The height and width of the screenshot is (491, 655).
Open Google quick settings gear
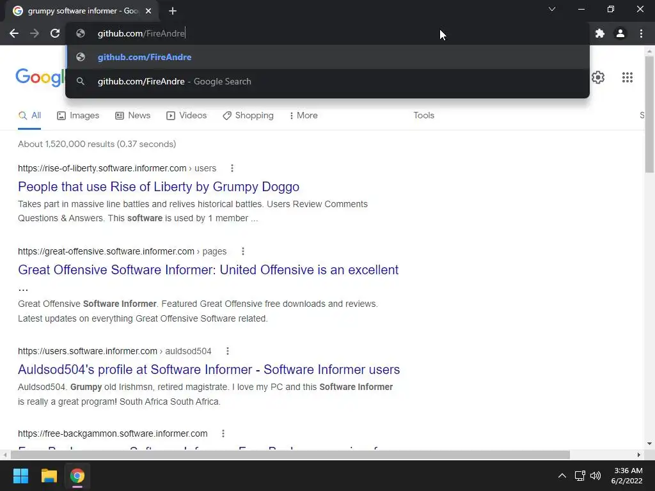tap(598, 77)
